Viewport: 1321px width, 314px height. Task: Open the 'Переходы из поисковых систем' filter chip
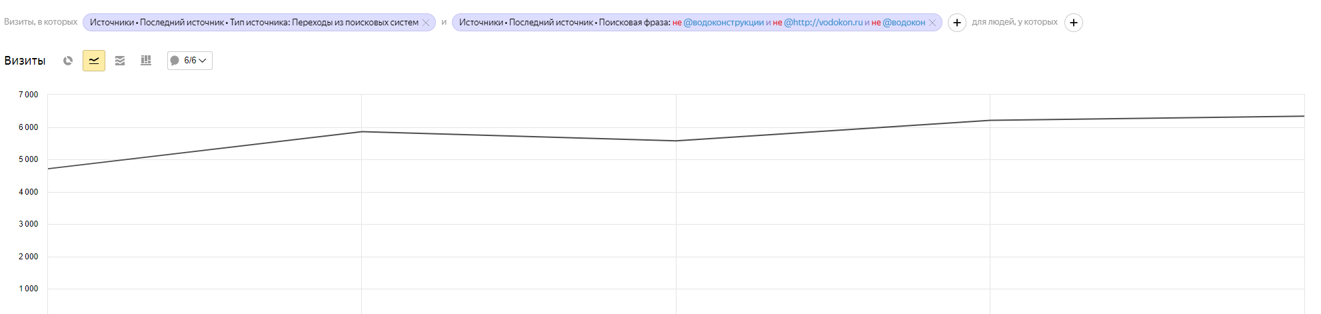pos(254,23)
